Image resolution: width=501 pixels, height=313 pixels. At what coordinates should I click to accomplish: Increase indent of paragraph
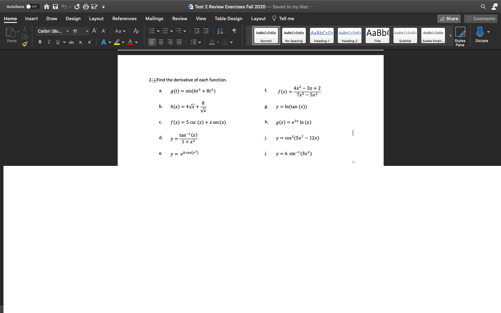pos(206,31)
